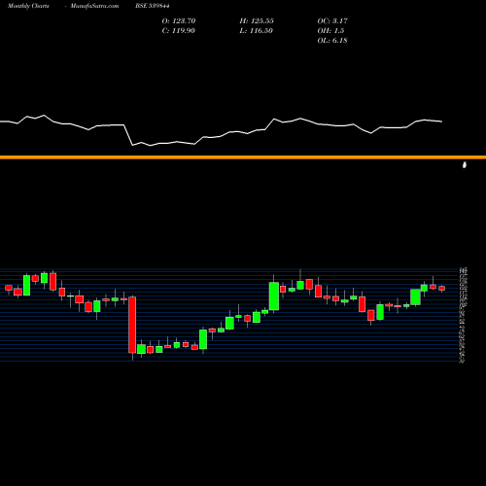Click the 'OL: 6.18' value
The height and width of the screenshot is (486, 486).
tap(332, 40)
